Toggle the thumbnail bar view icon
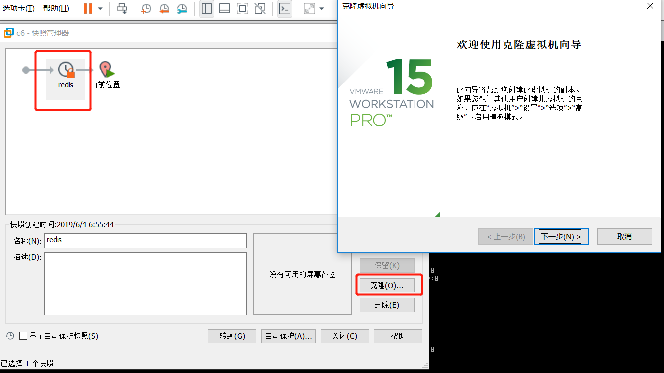Screen dimensions: 664x373 coord(224,8)
